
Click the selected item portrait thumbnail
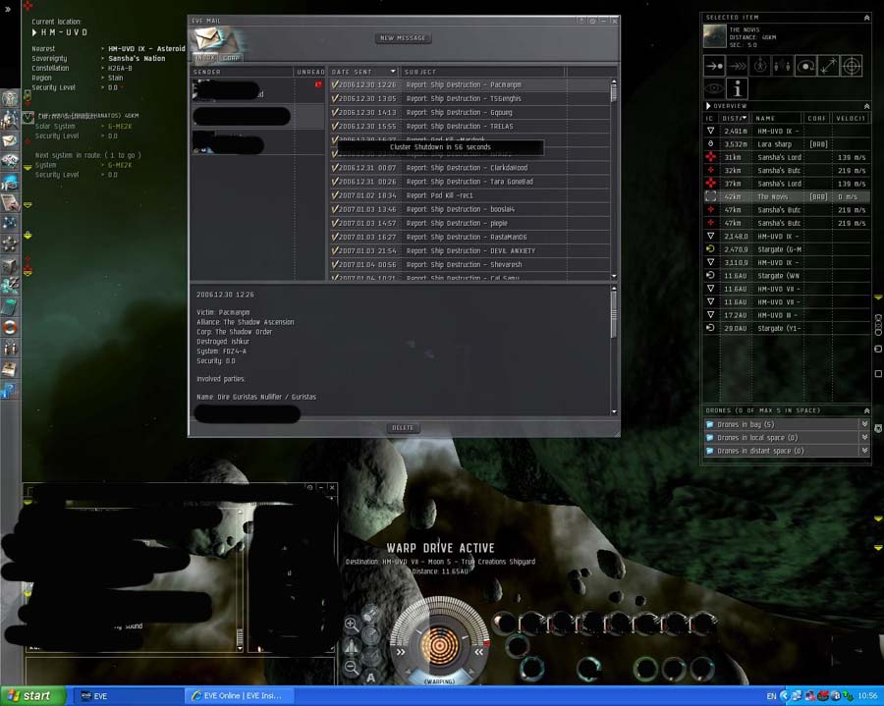pyautogui.click(x=714, y=36)
